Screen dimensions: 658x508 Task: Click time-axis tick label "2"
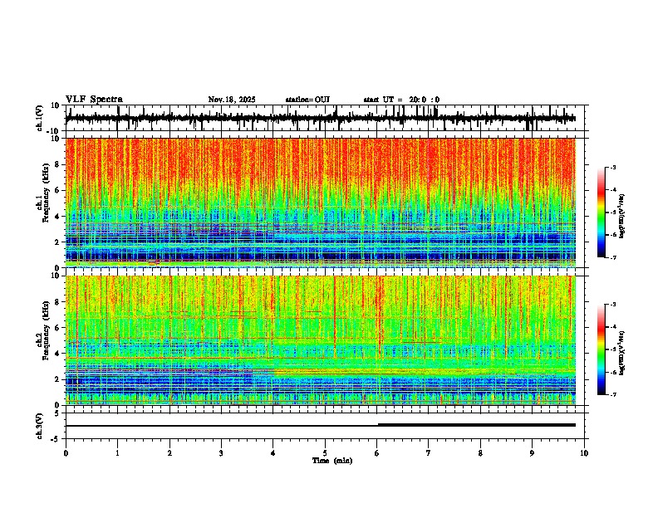(x=169, y=453)
